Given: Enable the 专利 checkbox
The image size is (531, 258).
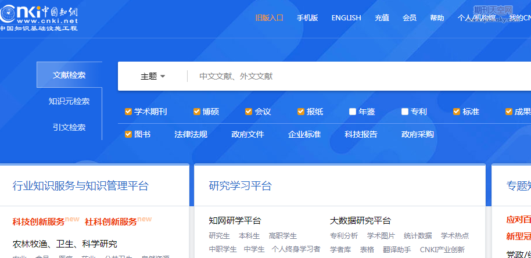Looking at the screenshot, I should tap(405, 112).
